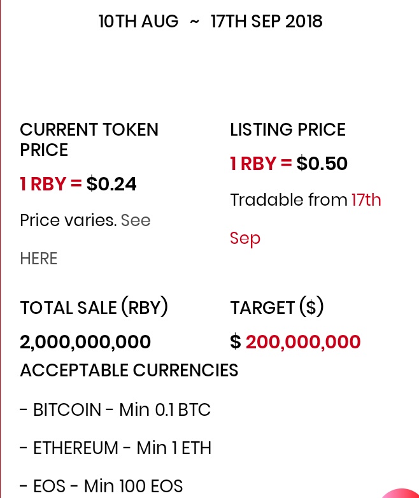The height and width of the screenshot is (498, 419).
Task: Click the "Price varies." note text
Action: [x=68, y=220]
